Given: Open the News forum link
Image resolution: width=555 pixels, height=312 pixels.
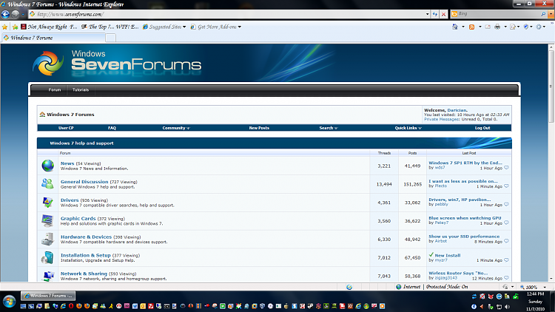Looking at the screenshot, I should pyautogui.click(x=67, y=163).
